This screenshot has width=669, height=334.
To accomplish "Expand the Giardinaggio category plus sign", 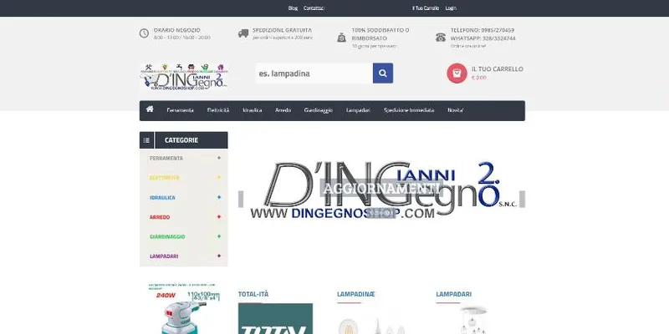I will click(219, 236).
